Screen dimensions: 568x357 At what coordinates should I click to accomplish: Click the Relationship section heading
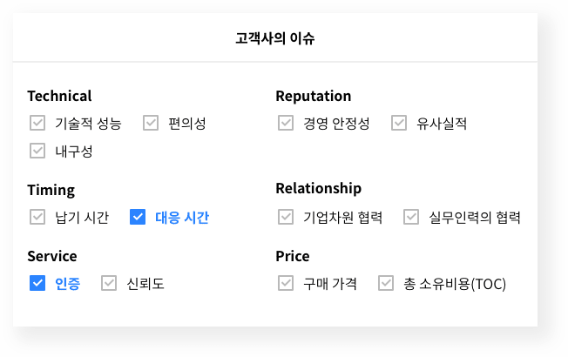(318, 189)
